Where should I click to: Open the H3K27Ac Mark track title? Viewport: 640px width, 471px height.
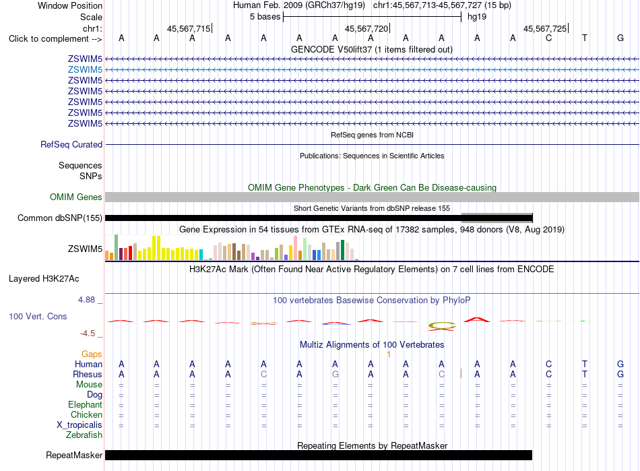(x=372, y=270)
